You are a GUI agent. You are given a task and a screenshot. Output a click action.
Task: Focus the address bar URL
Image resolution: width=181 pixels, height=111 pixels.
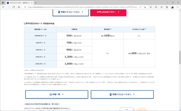click(83, 7)
